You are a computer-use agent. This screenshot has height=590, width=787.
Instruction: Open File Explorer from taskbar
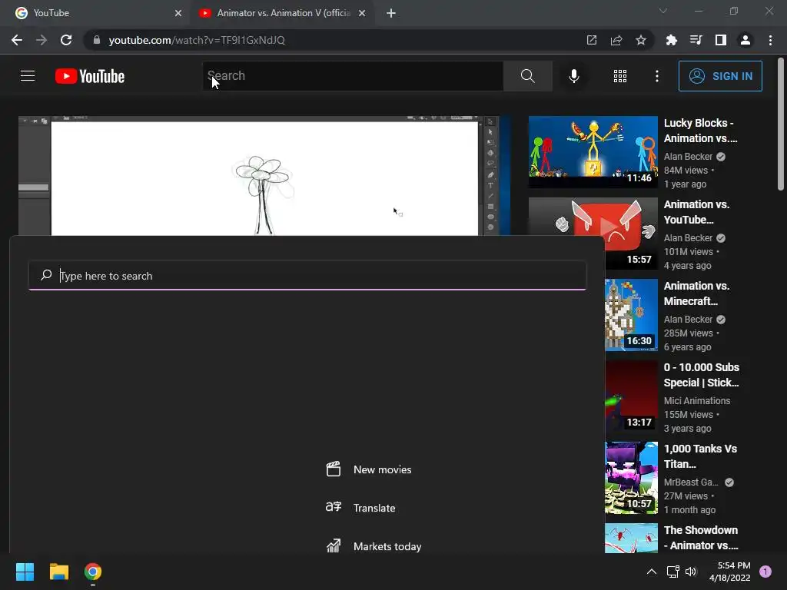[x=58, y=572]
